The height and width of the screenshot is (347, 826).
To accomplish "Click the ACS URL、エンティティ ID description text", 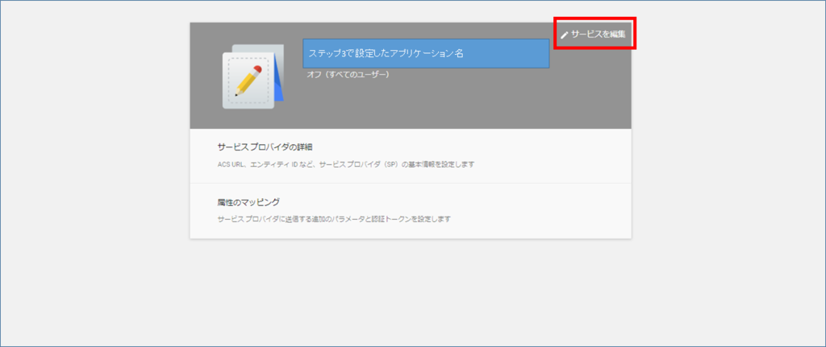I will coord(345,164).
